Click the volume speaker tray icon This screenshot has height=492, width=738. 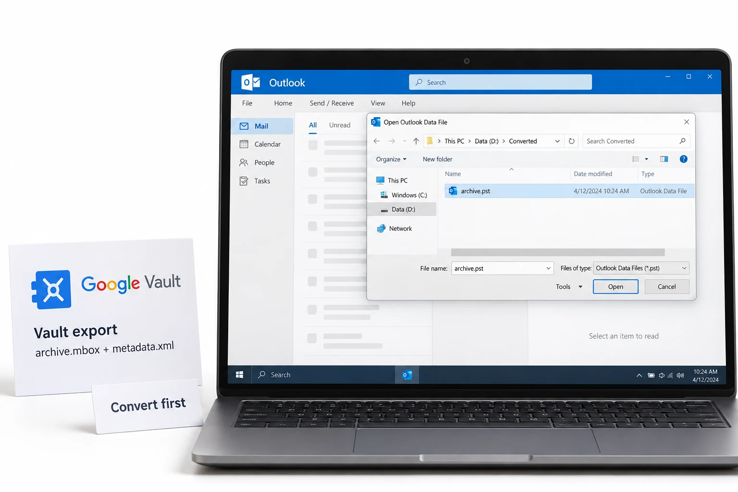[x=680, y=375]
